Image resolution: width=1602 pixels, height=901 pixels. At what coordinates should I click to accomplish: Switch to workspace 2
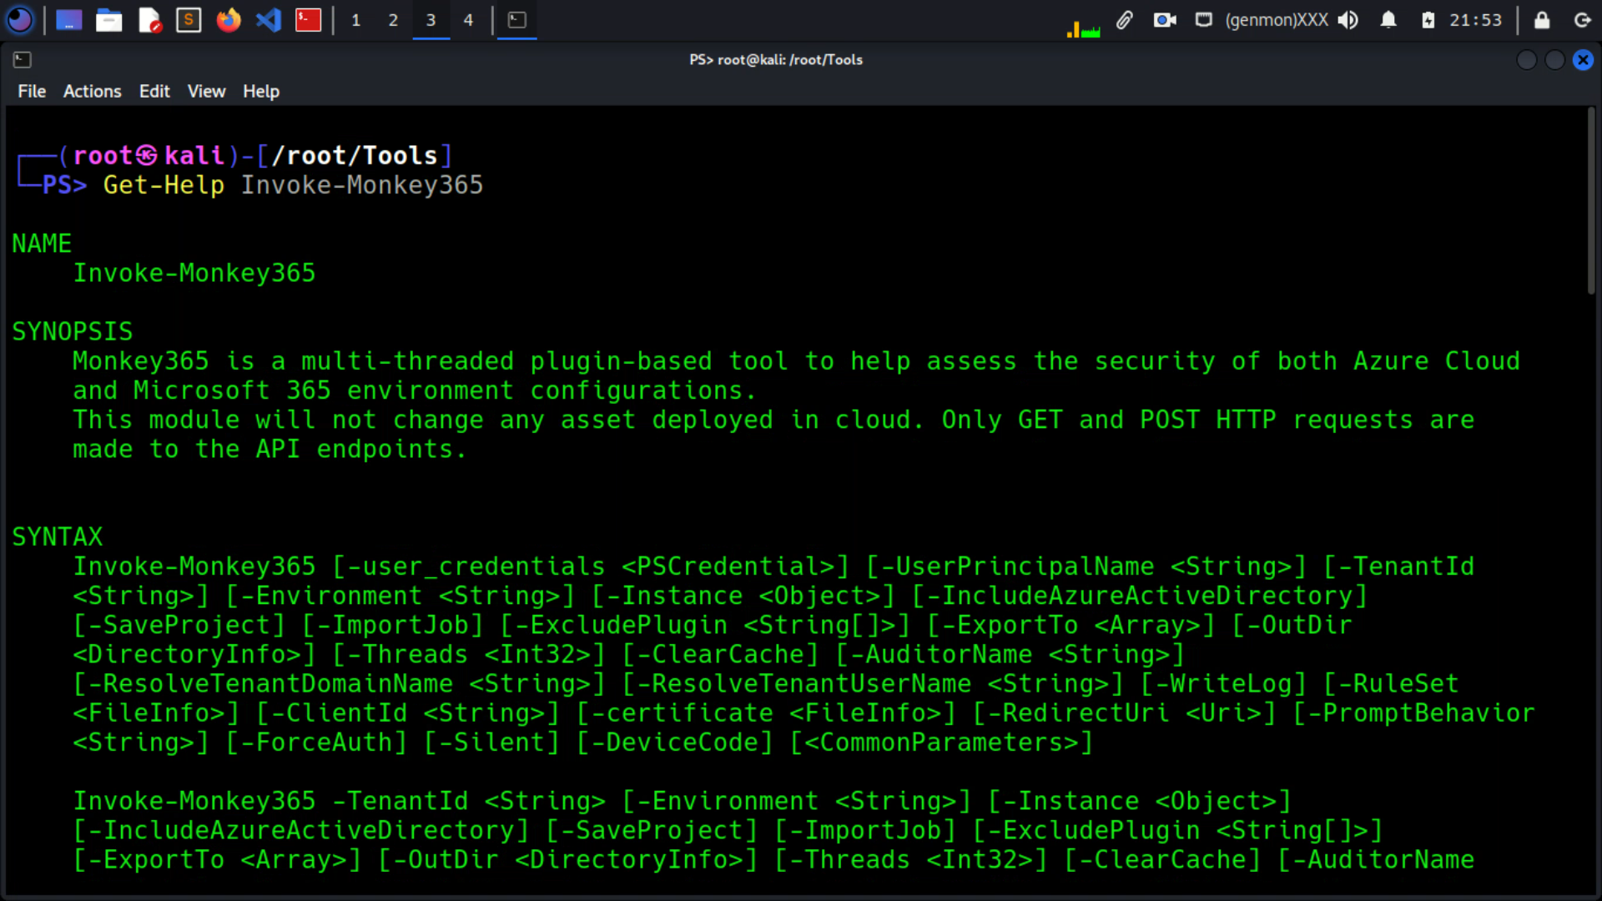pos(393,19)
